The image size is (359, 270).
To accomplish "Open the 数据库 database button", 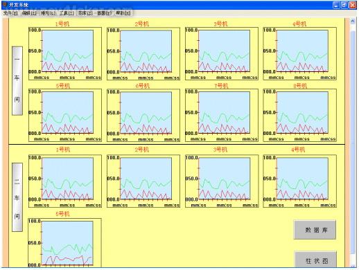I will click(x=315, y=230).
